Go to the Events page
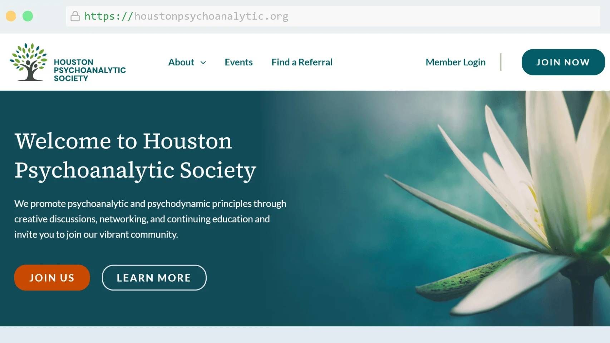 tap(238, 62)
